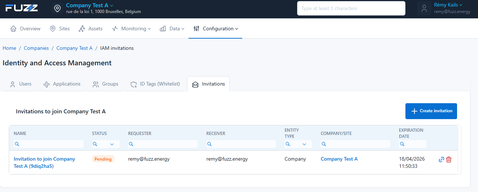Select the Invitations tab

click(208, 84)
